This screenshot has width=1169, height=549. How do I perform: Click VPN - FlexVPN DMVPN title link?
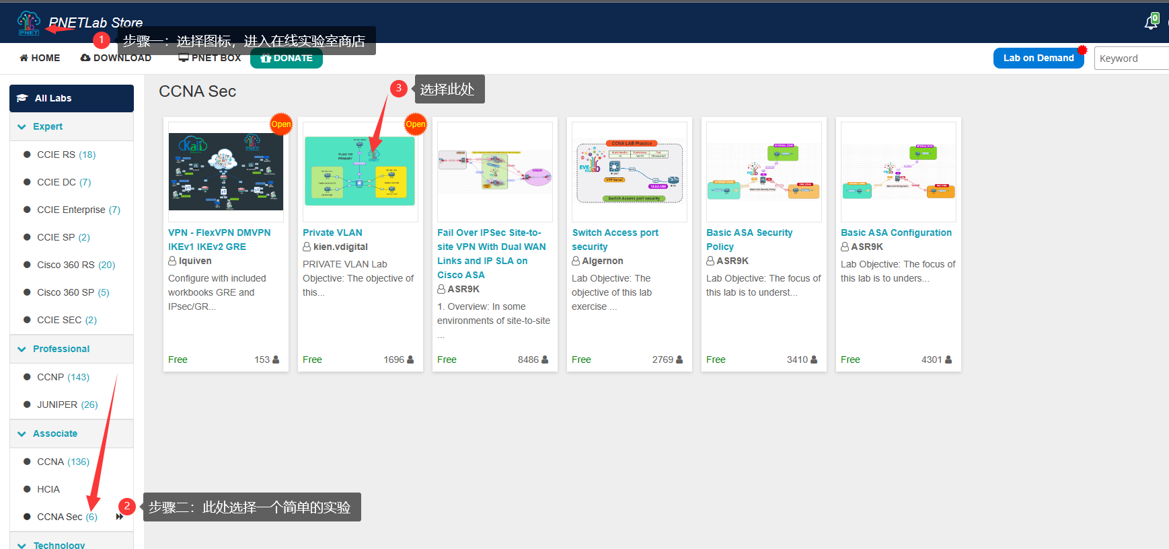(219, 239)
